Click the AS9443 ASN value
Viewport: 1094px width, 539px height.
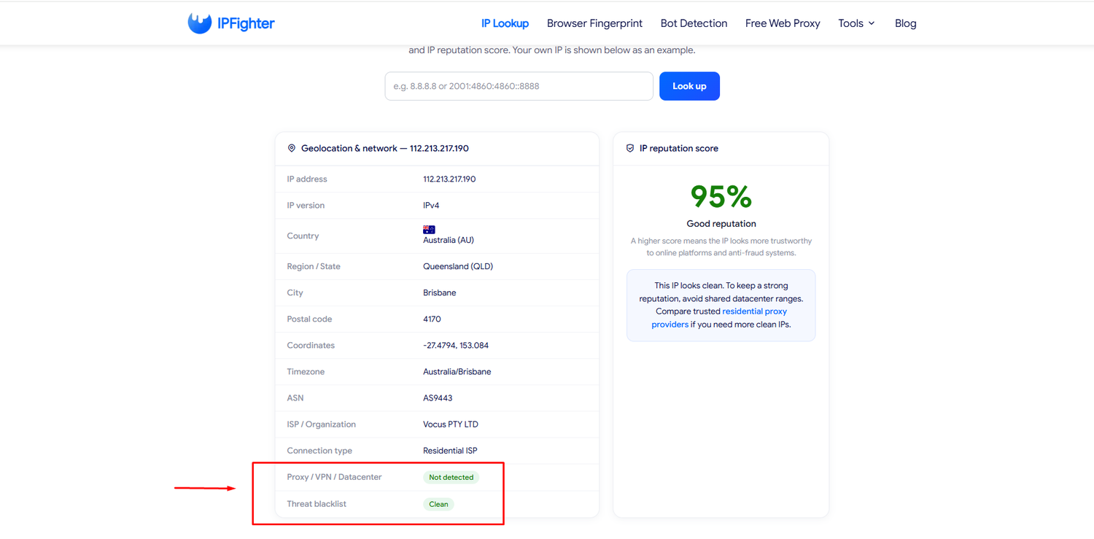(x=438, y=398)
